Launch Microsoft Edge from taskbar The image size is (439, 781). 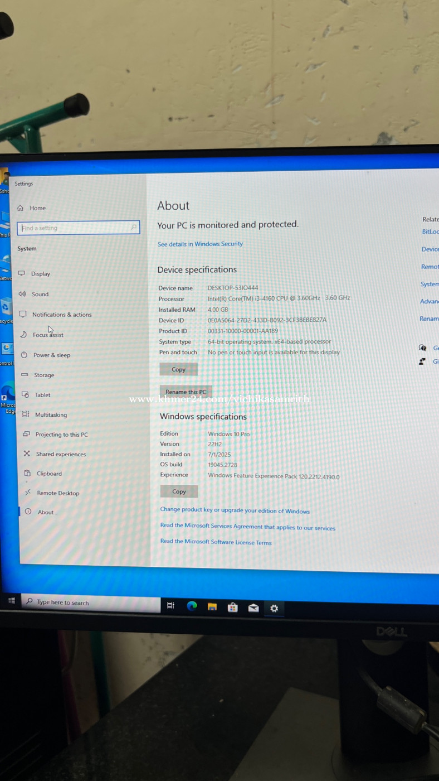pos(192,606)
